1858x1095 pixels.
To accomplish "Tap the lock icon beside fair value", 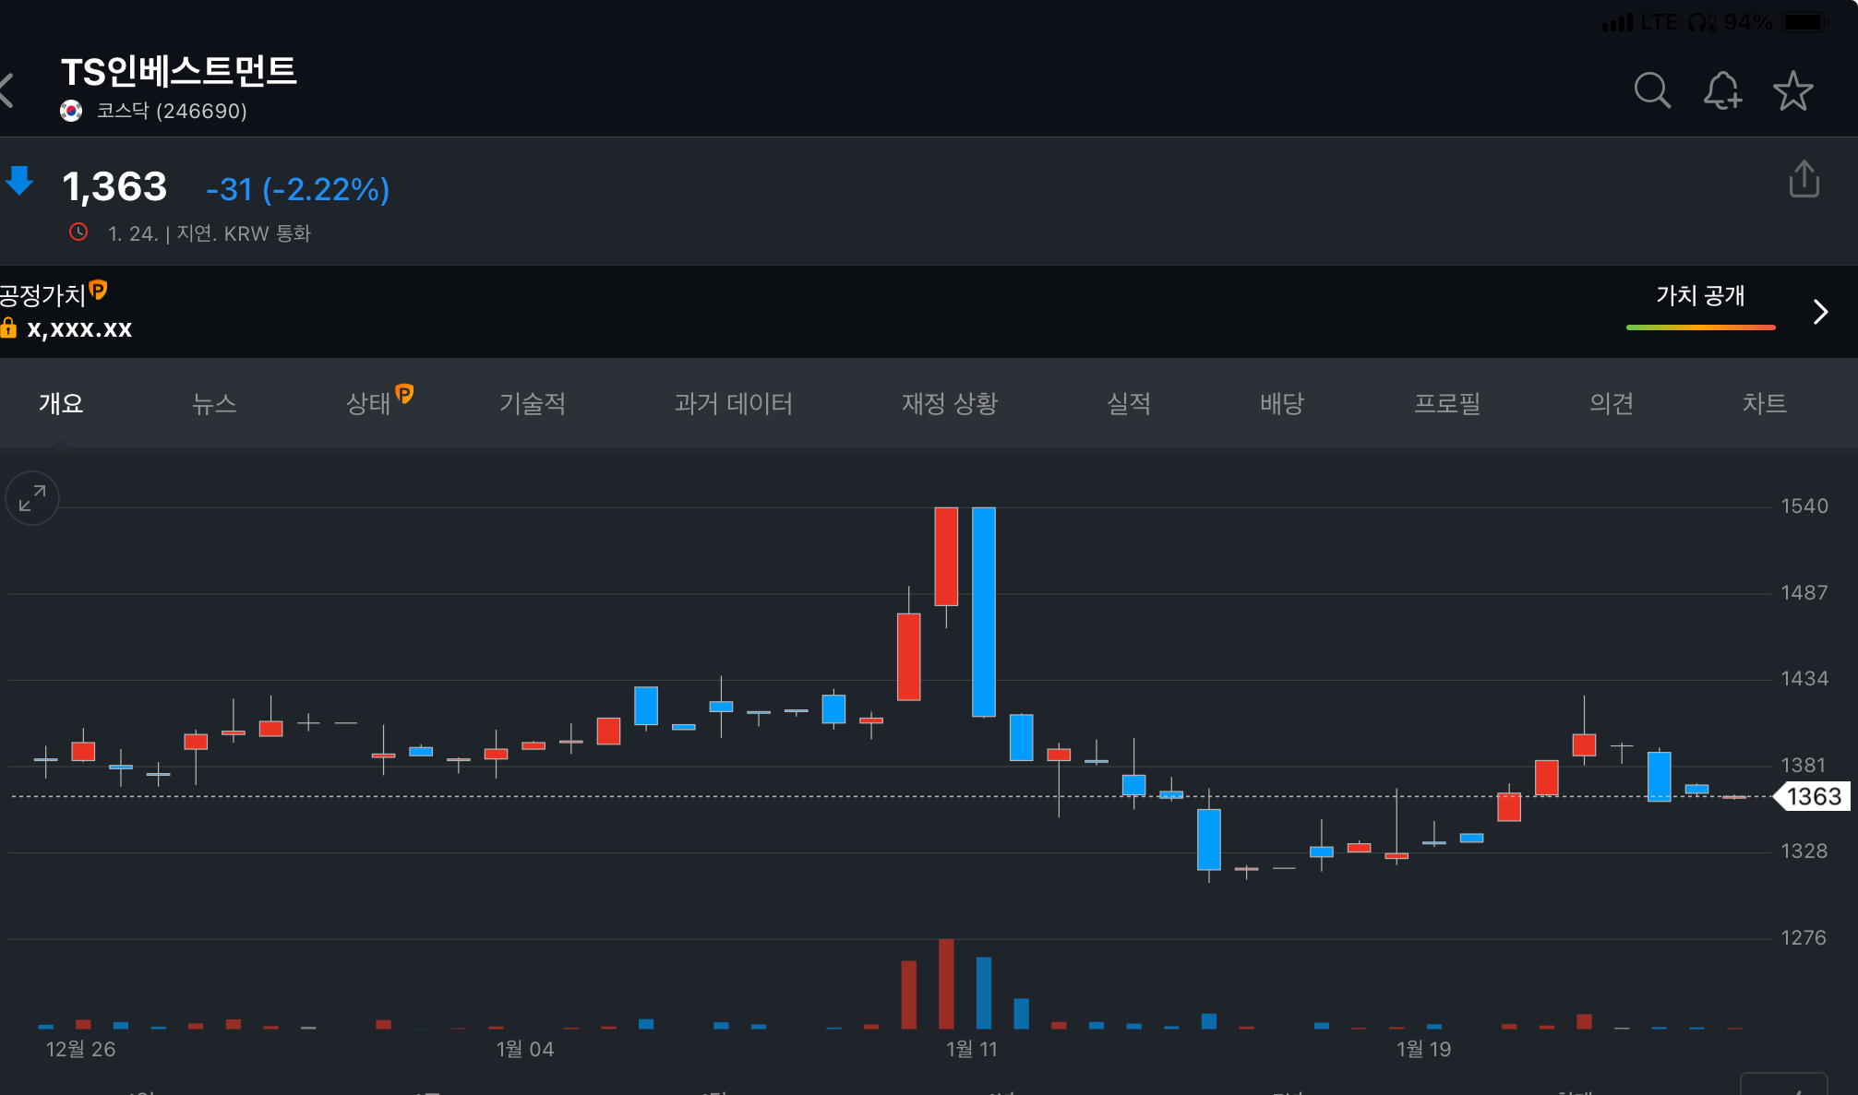I will pyautogui.click(x=8, y=327).
